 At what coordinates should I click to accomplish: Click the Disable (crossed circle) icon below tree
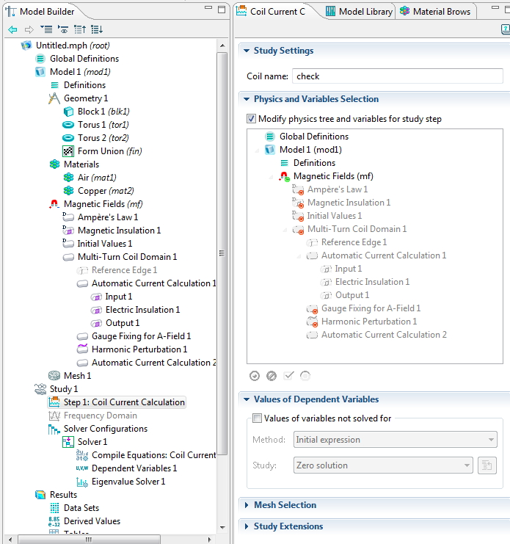[272, 376]
